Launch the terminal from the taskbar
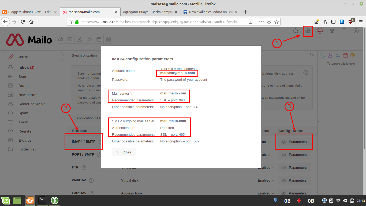This screenshot has height=206, width=366. pyautogui.click(x=42, y=200)
